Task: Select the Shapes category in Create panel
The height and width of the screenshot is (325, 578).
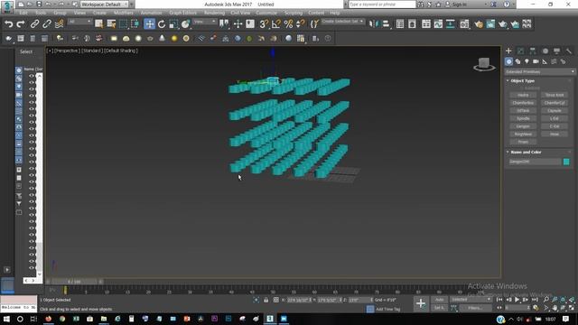Action: (x=517, y=61)
